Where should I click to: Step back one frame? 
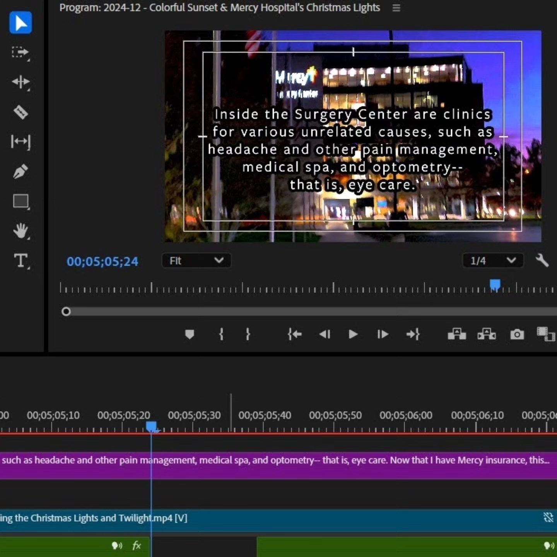(325, 334)
